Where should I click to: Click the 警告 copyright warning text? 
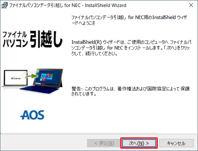coord(130,91)
